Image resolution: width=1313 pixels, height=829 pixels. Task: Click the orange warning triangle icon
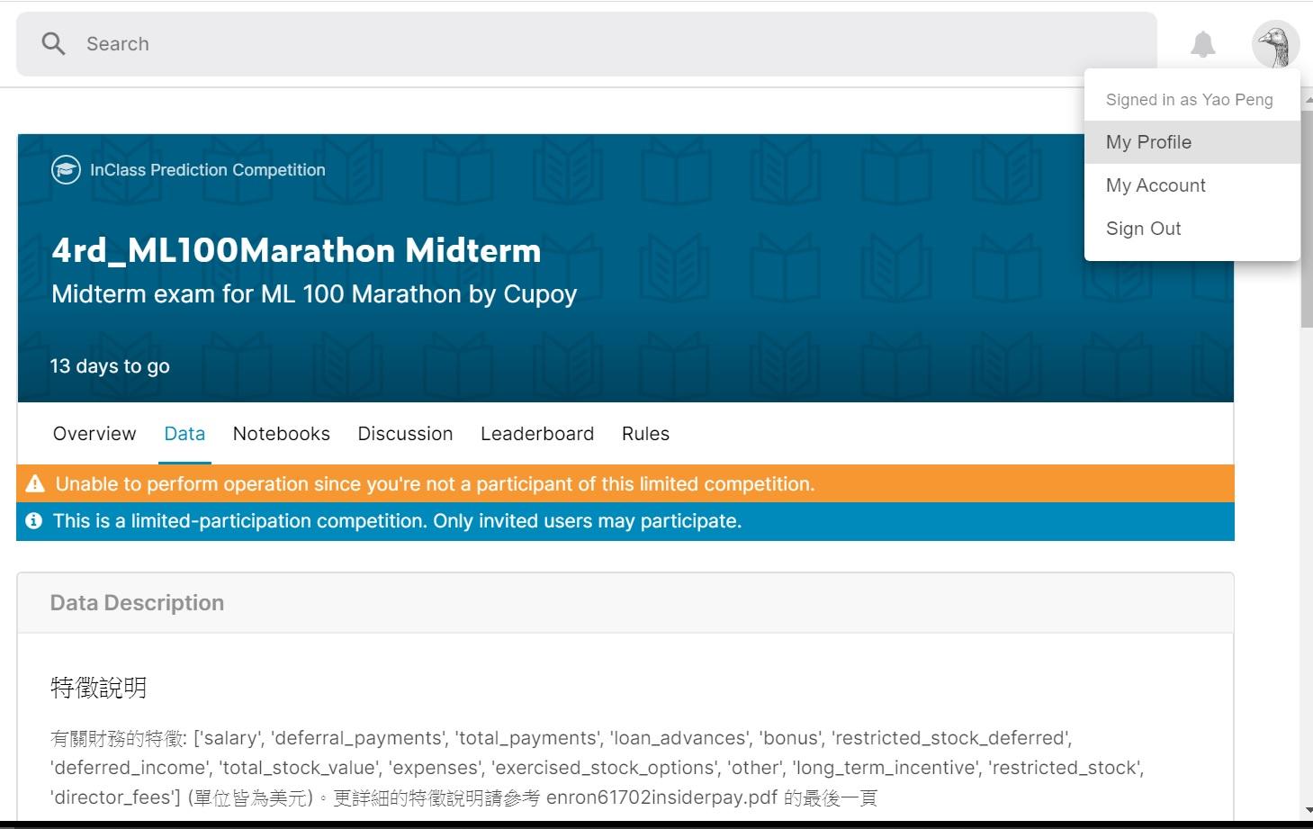click(35, 484)
